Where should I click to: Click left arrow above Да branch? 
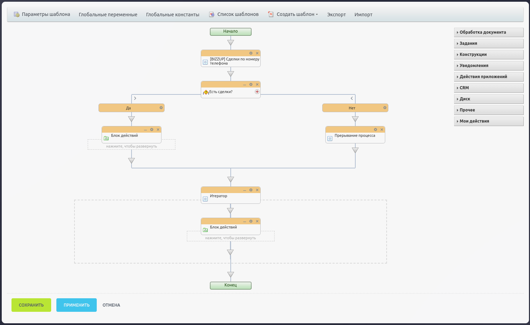pyautogui.click(x=135, y=98)
